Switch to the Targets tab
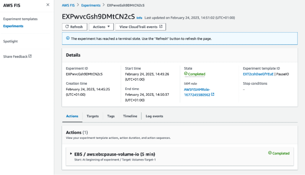This screenshot has height=175, width=305. click(93, 116)
